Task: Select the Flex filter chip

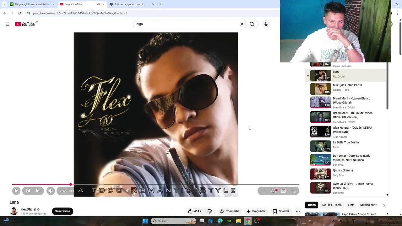Action: (351, 205)
